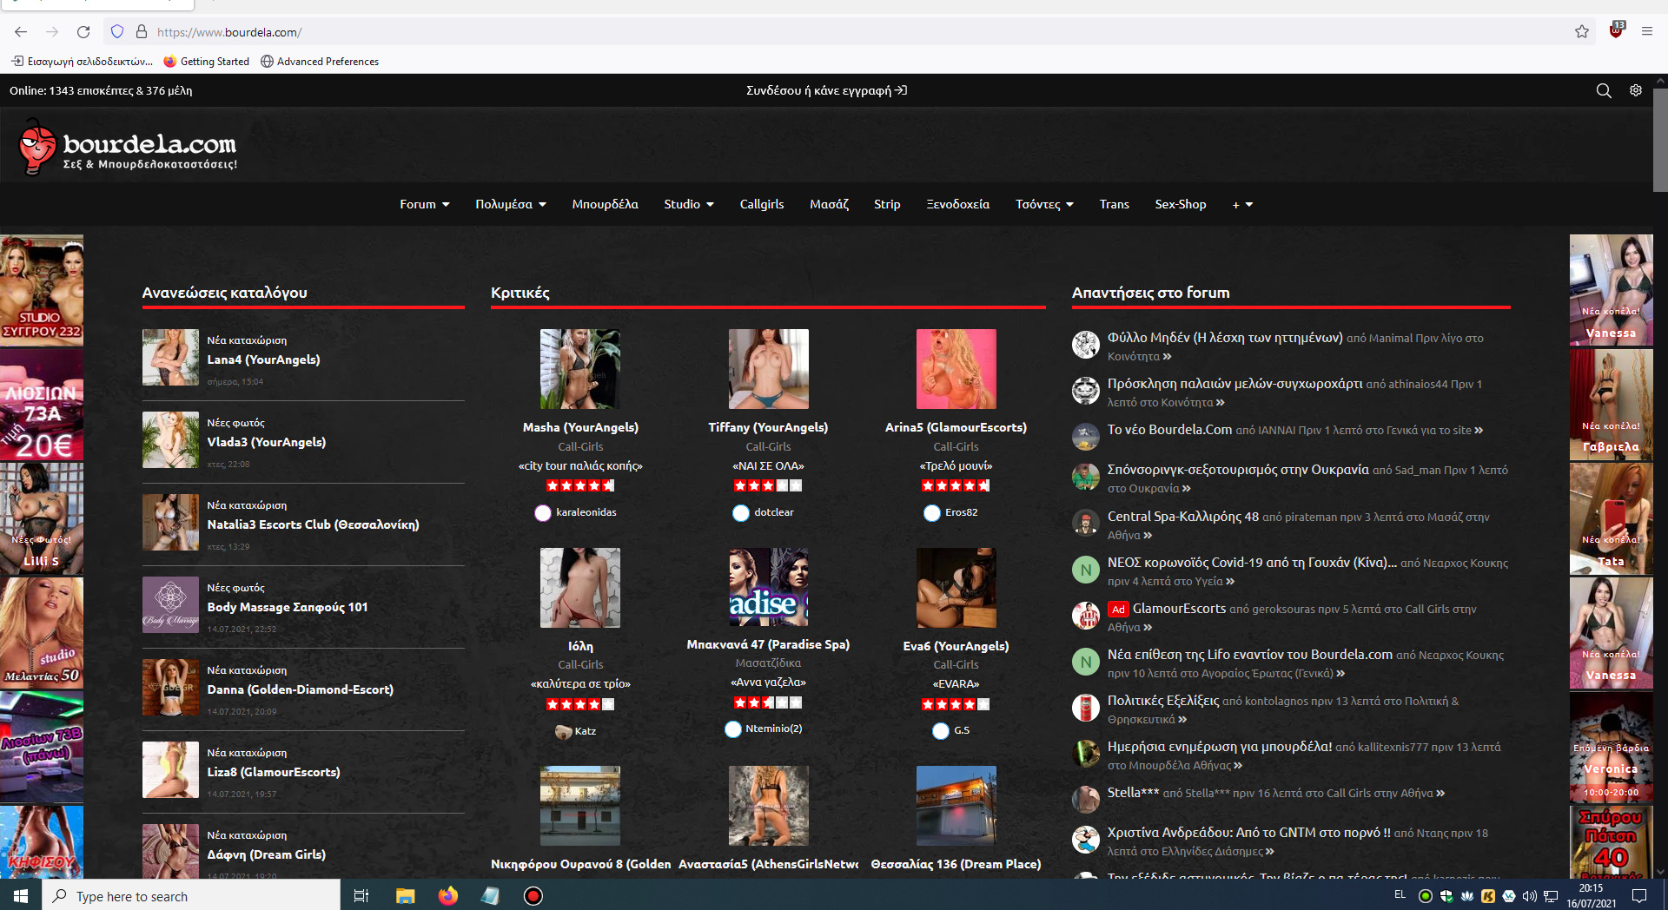Viewport: 1668px width, 910px height.
Task: Click Συνδέσου ή κάνε εγγραφή login link
Action: pos(826,90)
